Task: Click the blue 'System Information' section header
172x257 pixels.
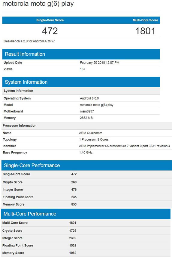Action: point(81,82)
